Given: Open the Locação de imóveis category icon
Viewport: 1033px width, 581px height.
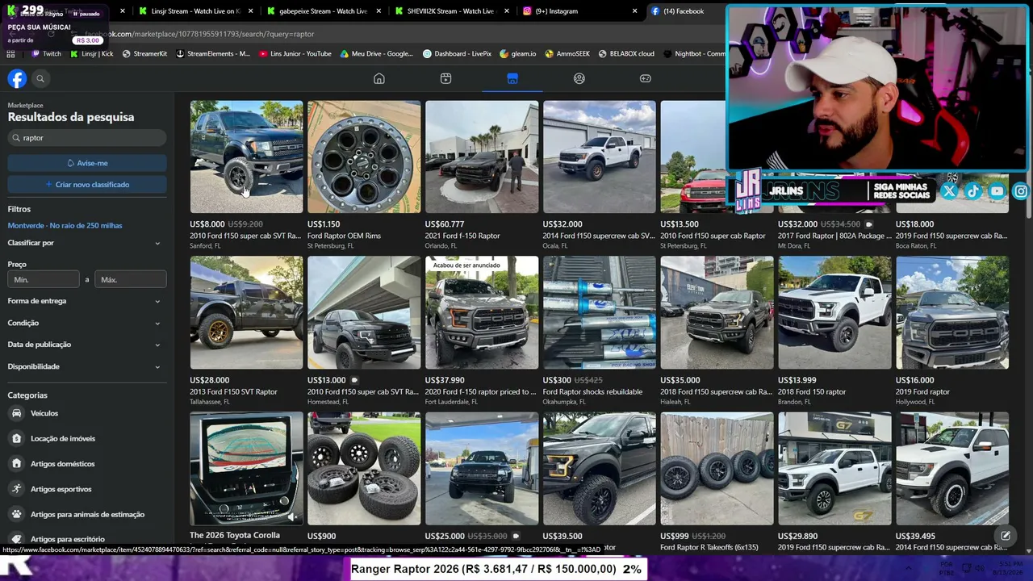Looking at the screenshot, I should (16, 438).
